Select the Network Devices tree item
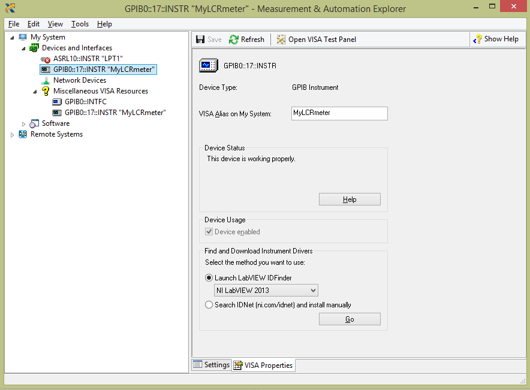This screenshot has width=530, height=390. (80, 80)
